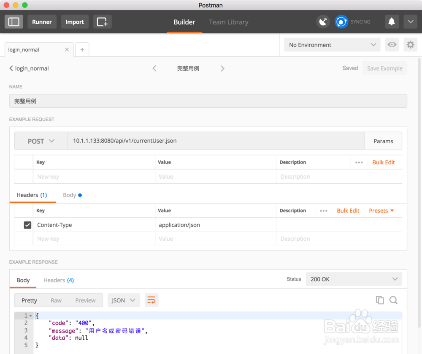Select the Preview view tab
This screenshot has height=354, width=422.
pos(85,300)
